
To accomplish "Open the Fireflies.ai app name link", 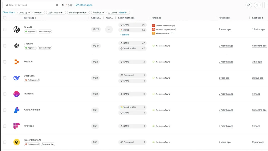I will pos(29,126).
